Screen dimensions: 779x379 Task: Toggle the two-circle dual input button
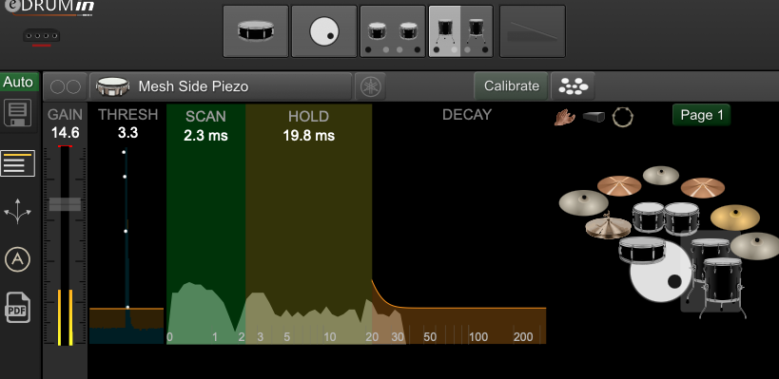(66, 86)
